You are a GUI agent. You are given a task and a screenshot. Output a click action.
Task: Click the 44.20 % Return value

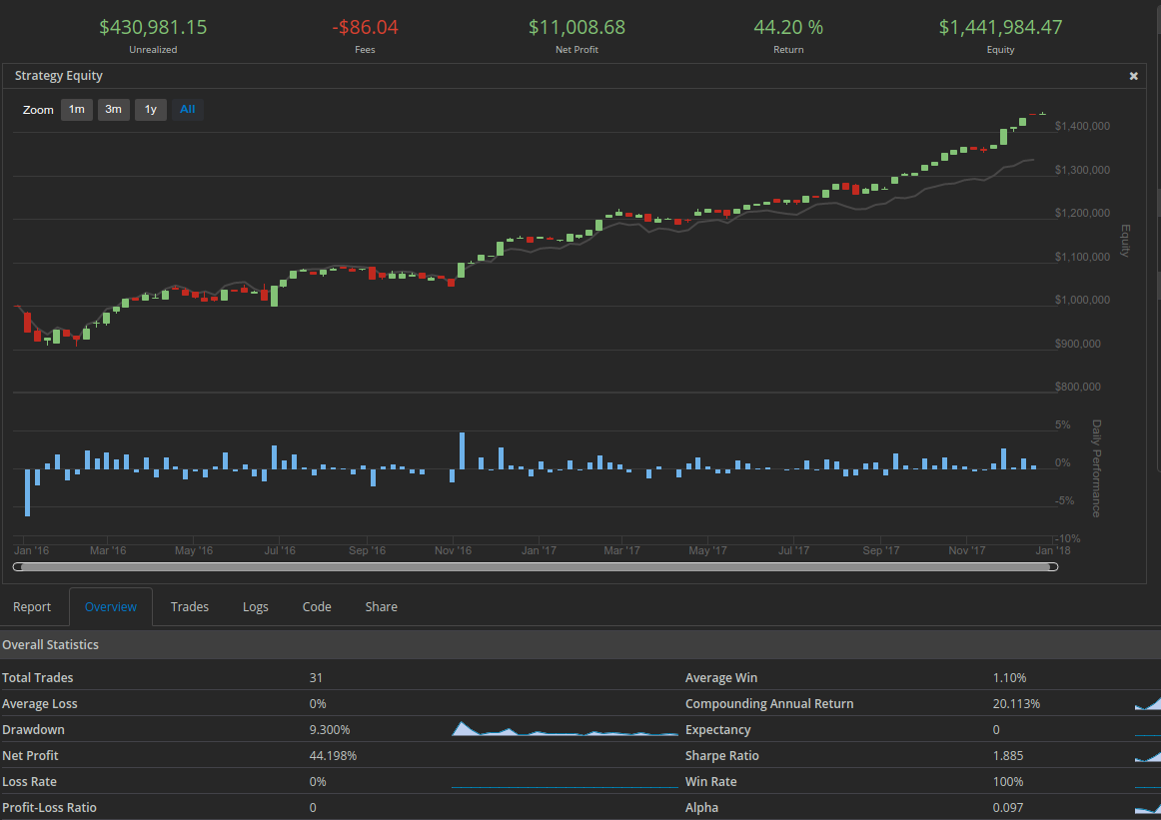click(788, 27)
